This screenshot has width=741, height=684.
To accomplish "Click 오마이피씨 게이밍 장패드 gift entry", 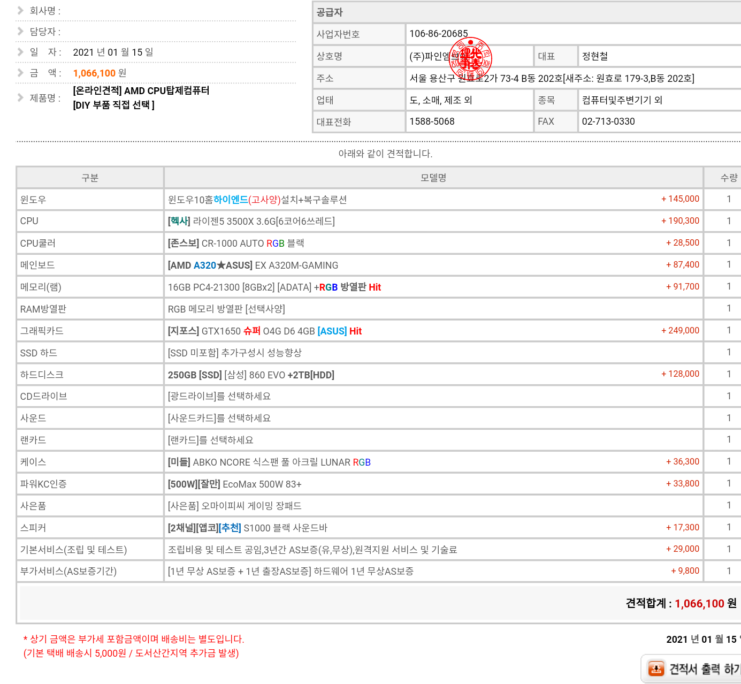I will [235, 506].
